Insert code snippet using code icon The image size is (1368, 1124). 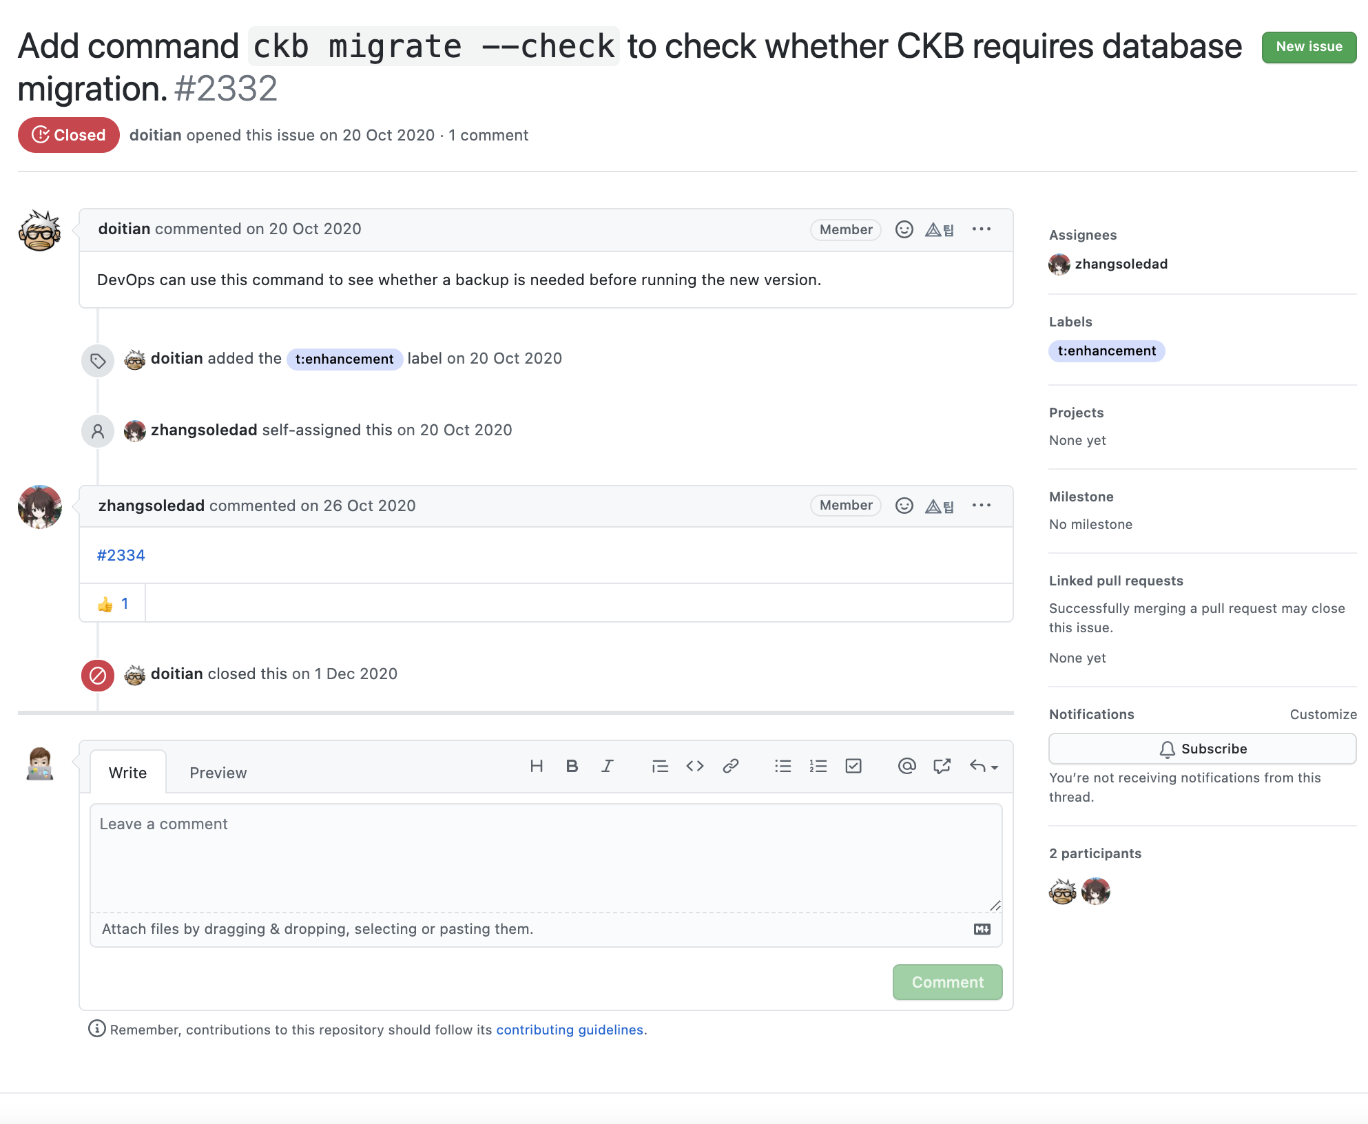pos(695,766)
